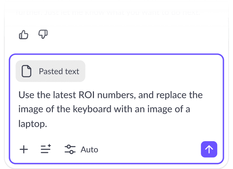Viewport: 233px width, 169px height.
Task: Give the response a thumbs down
Action: click(x=43, y=34)
